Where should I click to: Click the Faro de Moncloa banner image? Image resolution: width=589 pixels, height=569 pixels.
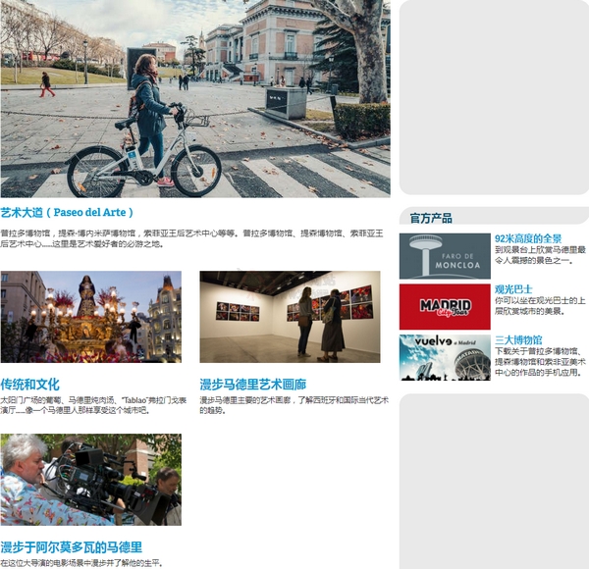tap(445, 256)
